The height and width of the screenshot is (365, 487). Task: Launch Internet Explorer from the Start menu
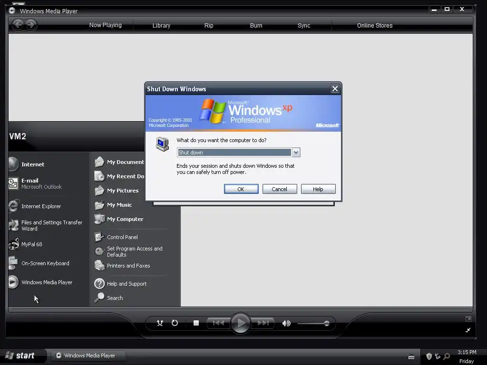tap(35, 206)
